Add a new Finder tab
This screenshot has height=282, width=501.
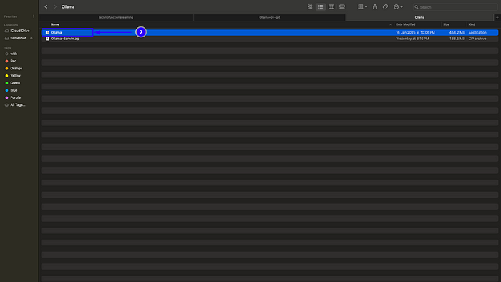click(x=497, y=17)
